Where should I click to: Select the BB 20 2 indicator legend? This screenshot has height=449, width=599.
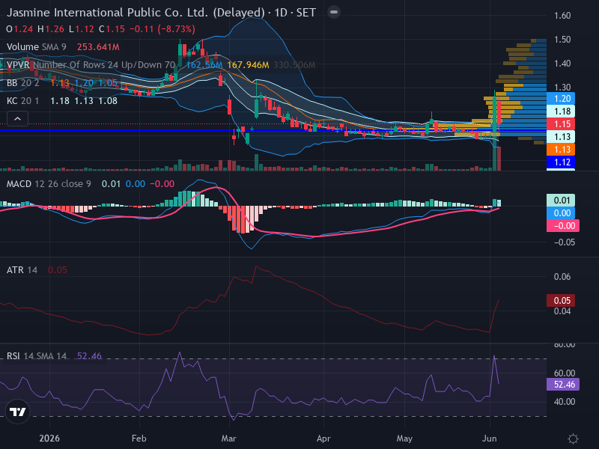(23, 83)
